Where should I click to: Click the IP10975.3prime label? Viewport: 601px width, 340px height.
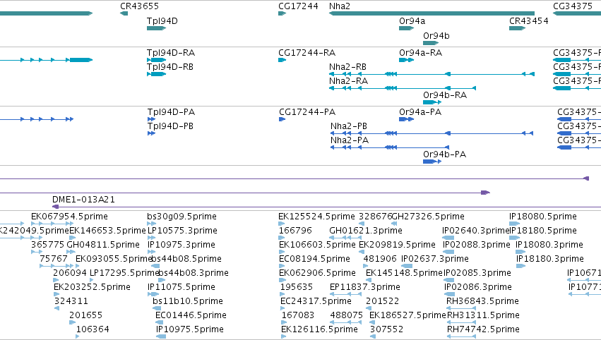pyautogui.click(x=182, y=245)
